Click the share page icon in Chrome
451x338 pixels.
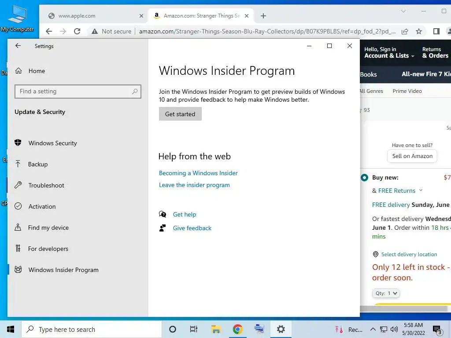[405, 31]
